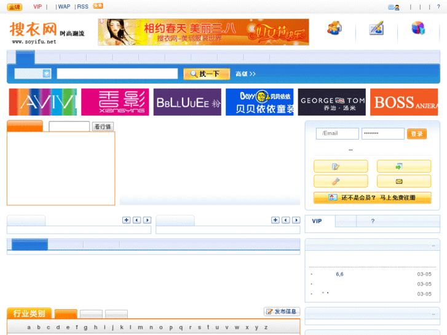This screenshot has height=335, width=447.
Task: Click the yellow button with envelope icon
Action: pos(404,181)
